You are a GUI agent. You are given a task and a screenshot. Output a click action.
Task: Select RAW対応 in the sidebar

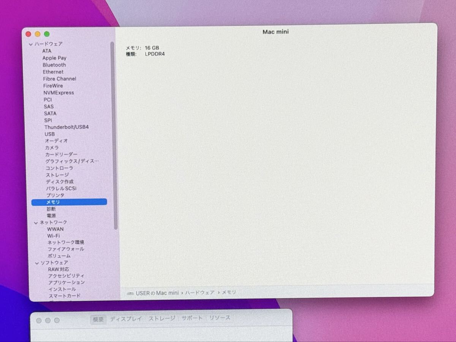coord(59,269)
